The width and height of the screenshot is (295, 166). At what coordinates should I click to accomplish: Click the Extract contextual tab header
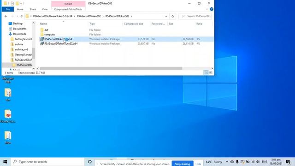tap(68, 4)
